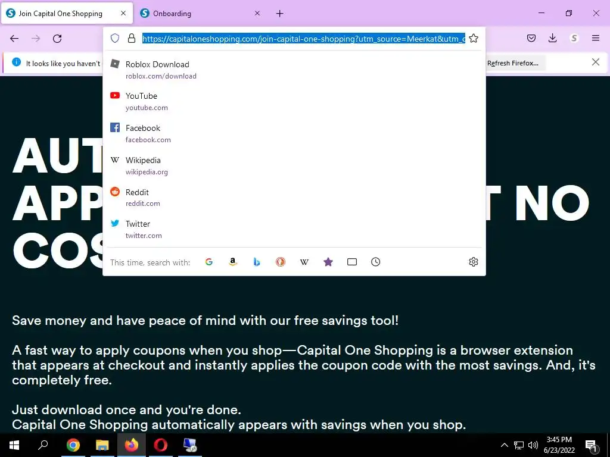
Task: Pick the Wikipedia suggestion
Action: tap(294, 165)
